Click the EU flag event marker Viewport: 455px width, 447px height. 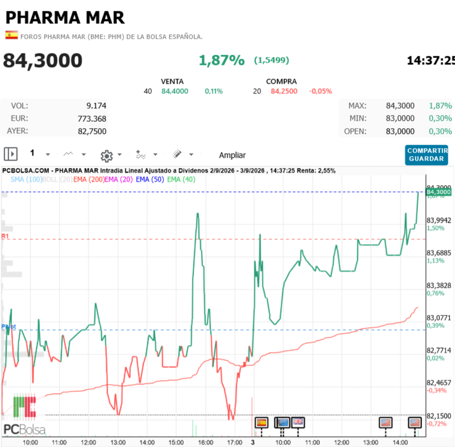pyautogui.click(x=282, y=423)
